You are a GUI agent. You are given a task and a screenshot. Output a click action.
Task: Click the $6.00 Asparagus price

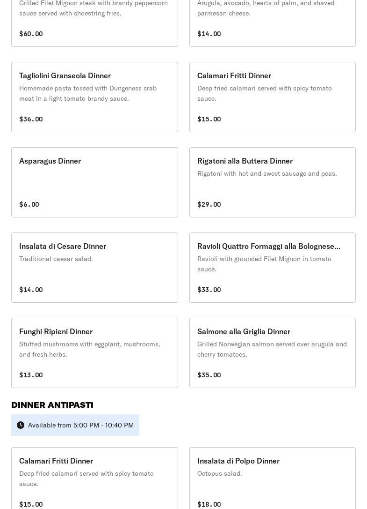click(x=29, y=204)
